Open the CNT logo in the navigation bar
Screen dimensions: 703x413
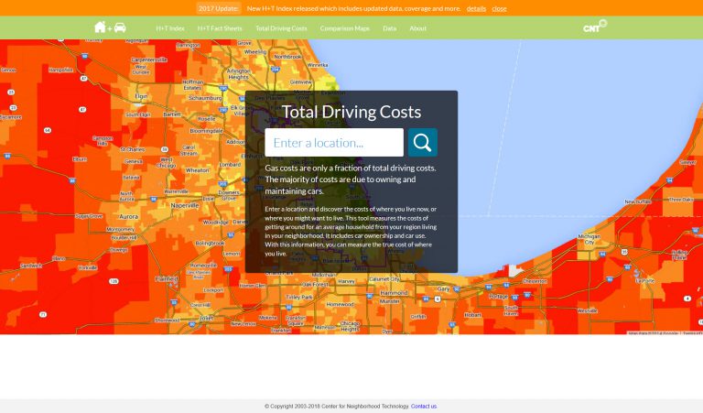594,27
